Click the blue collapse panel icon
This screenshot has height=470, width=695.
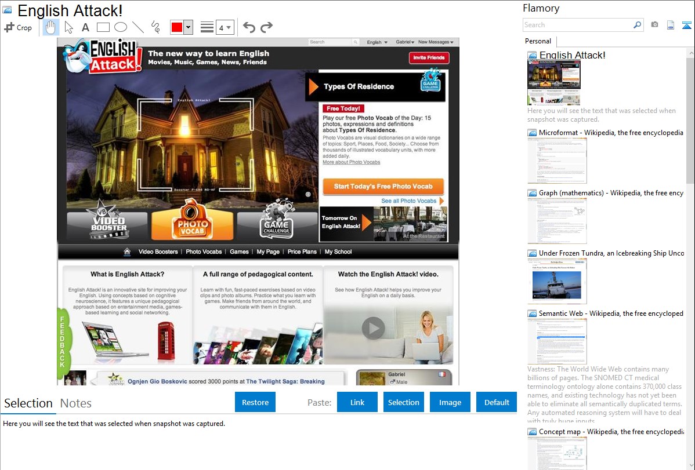tap(686, 25)
